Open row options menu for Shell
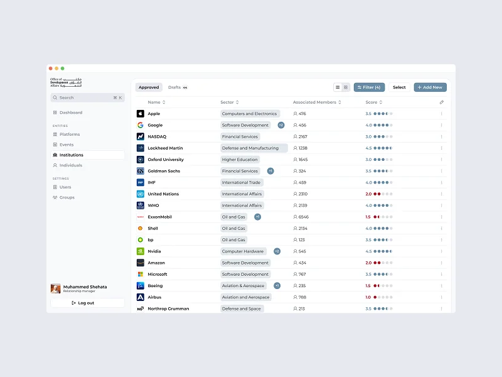 [442, 229]
